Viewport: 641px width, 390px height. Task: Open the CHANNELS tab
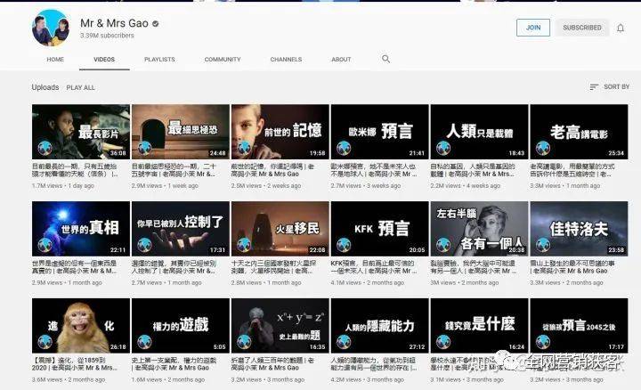click(x=286, y=60)
